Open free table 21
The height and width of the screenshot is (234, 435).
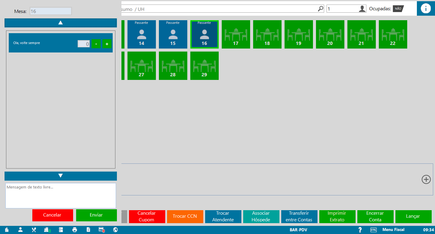click(x=362, y=34)
